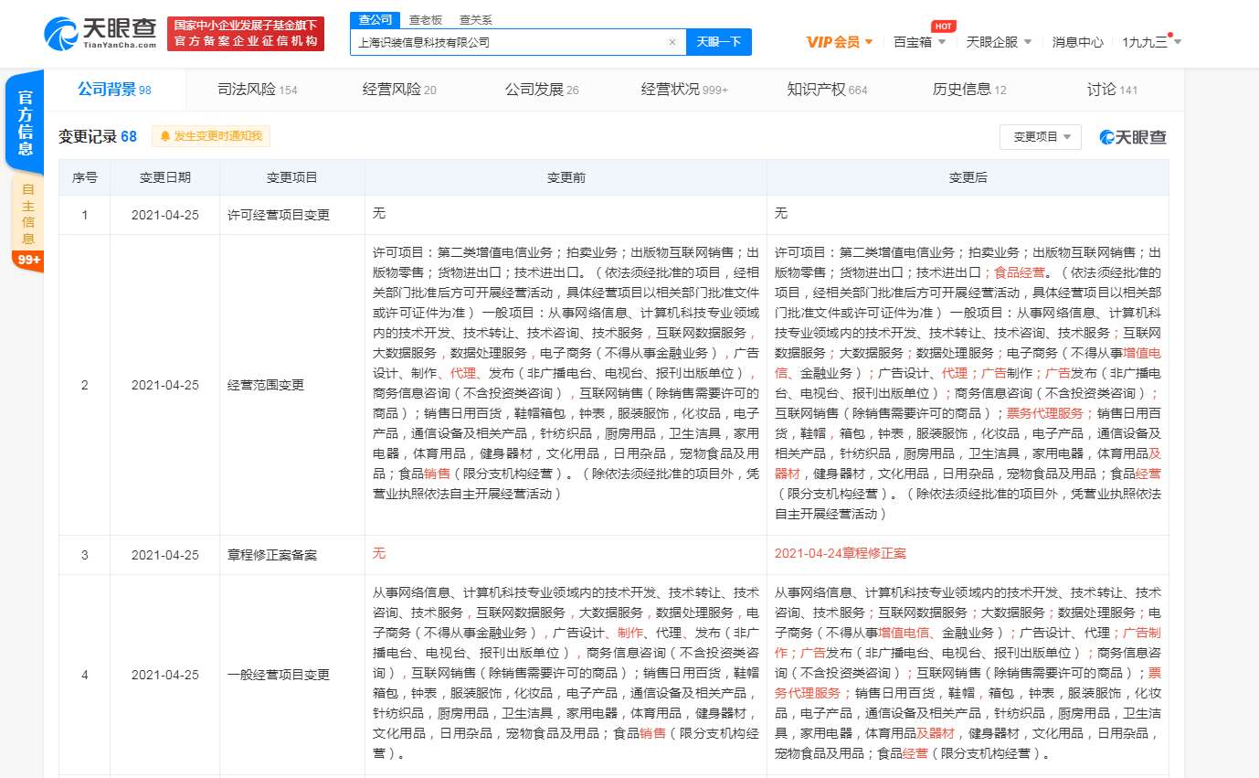Clear the search box with X icon
The width and height of the screenshot is (1259, 778).
click(672, 42)
